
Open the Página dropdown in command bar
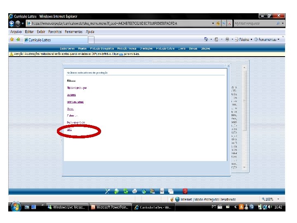pyautogui.click(x=244, y=40)
